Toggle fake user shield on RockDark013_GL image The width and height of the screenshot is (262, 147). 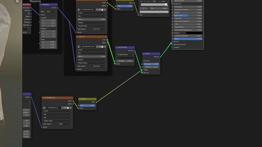pyautogui.click(x=97, y=9)
